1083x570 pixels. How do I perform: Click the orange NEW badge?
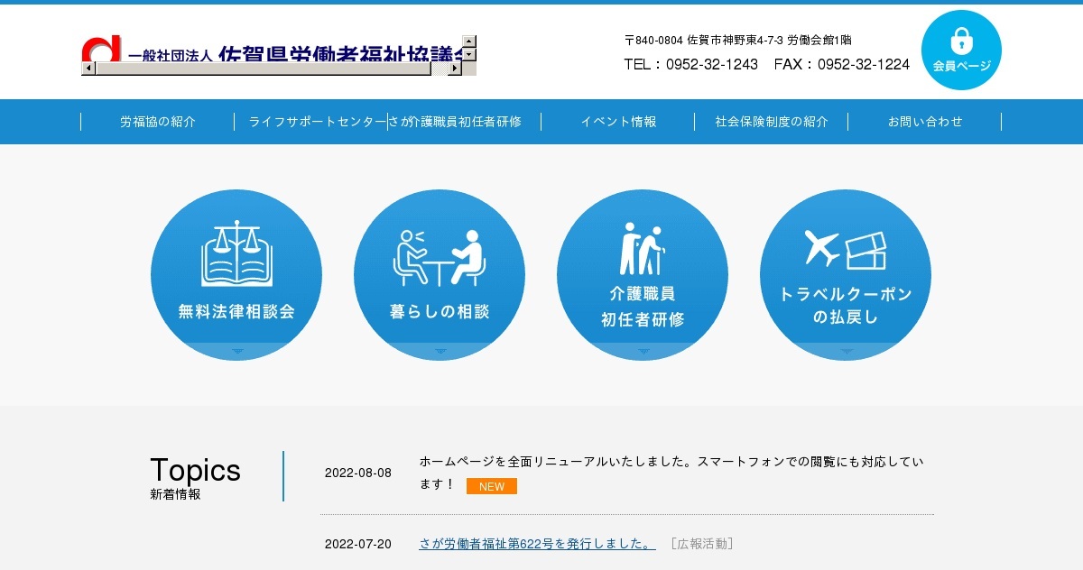tap(492, 486)
